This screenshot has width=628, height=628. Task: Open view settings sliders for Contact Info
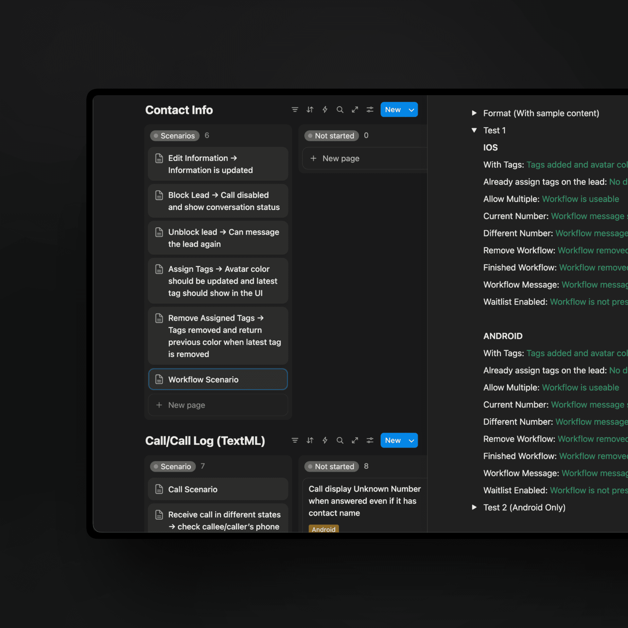coord(370,110)
